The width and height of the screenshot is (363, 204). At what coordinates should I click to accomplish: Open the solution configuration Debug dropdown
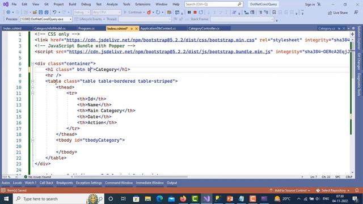[82, 12]
